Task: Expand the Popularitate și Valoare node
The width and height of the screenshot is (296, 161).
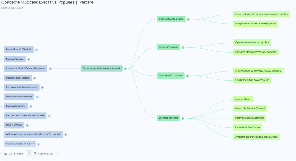Action: (35, 78)
